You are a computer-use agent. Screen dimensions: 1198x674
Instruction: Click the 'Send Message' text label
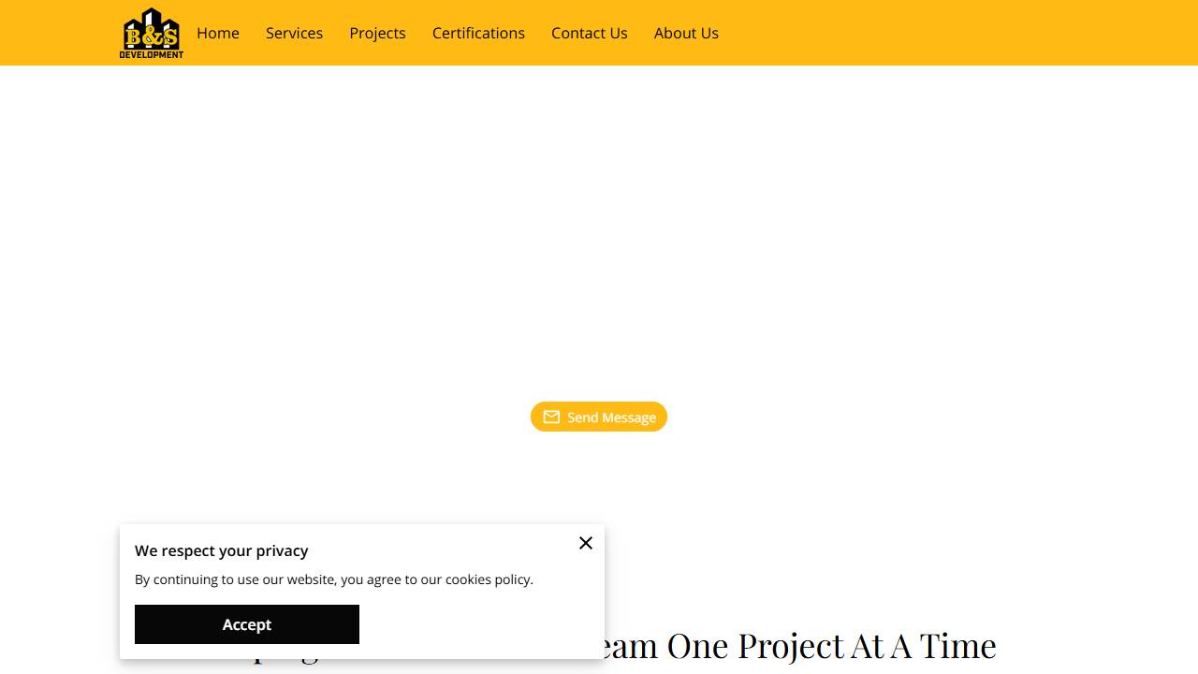click(x=611, y=418)
